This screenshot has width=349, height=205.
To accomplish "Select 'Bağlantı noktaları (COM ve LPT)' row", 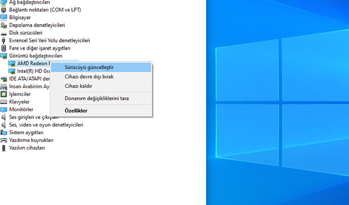I will [45, 10].
